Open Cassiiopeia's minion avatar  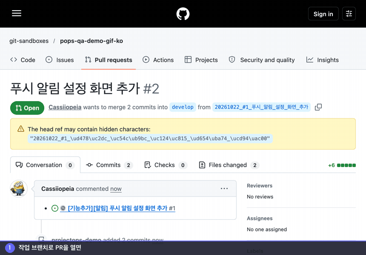point(19,189)
